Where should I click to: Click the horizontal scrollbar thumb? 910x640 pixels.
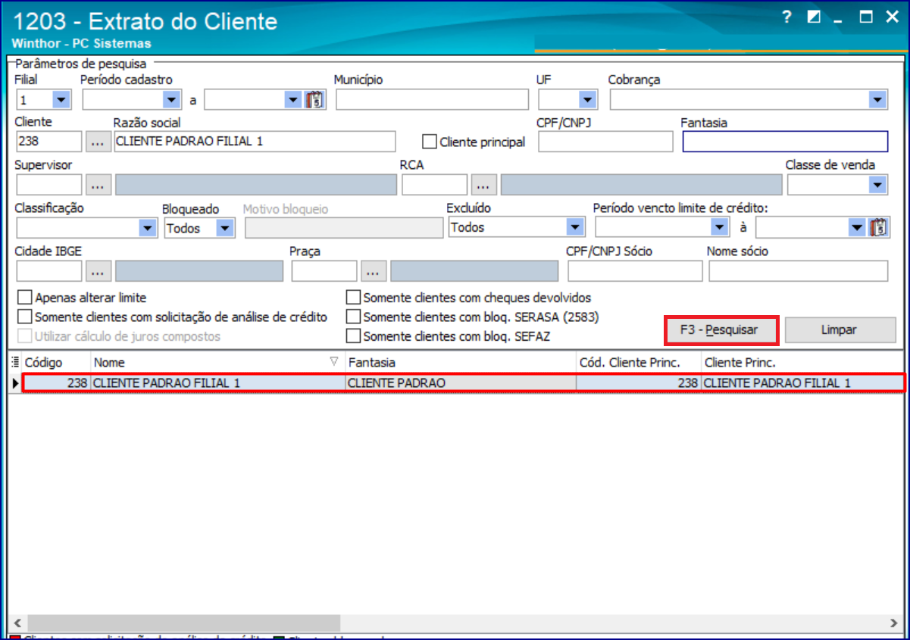tap(184, 623)
